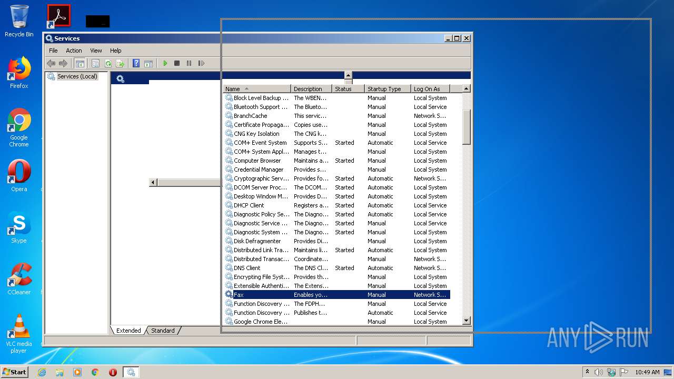
Task: Click the Opera icon in the taskbar
Action: [x=113, y=372]
